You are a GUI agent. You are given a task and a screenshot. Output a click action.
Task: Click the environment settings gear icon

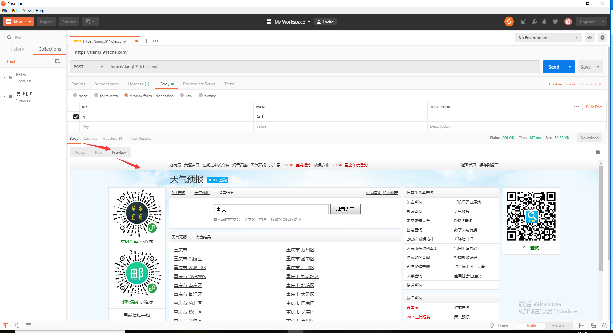602,37
